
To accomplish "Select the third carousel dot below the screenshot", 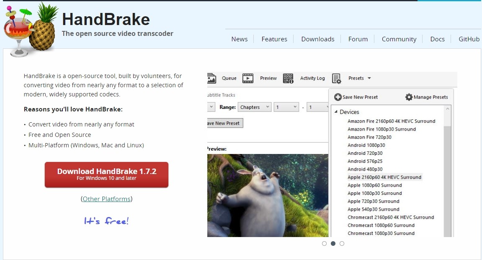I will pyautogui.click(x=342, y=243).
